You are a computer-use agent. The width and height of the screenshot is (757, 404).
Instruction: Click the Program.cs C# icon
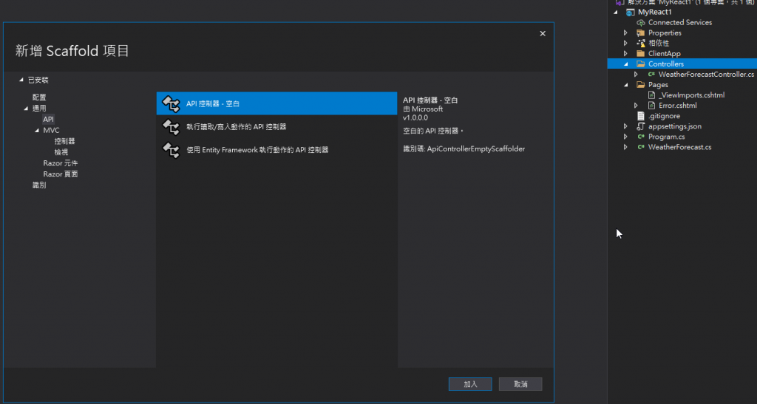pyautogui.click(x=641, y=137)
